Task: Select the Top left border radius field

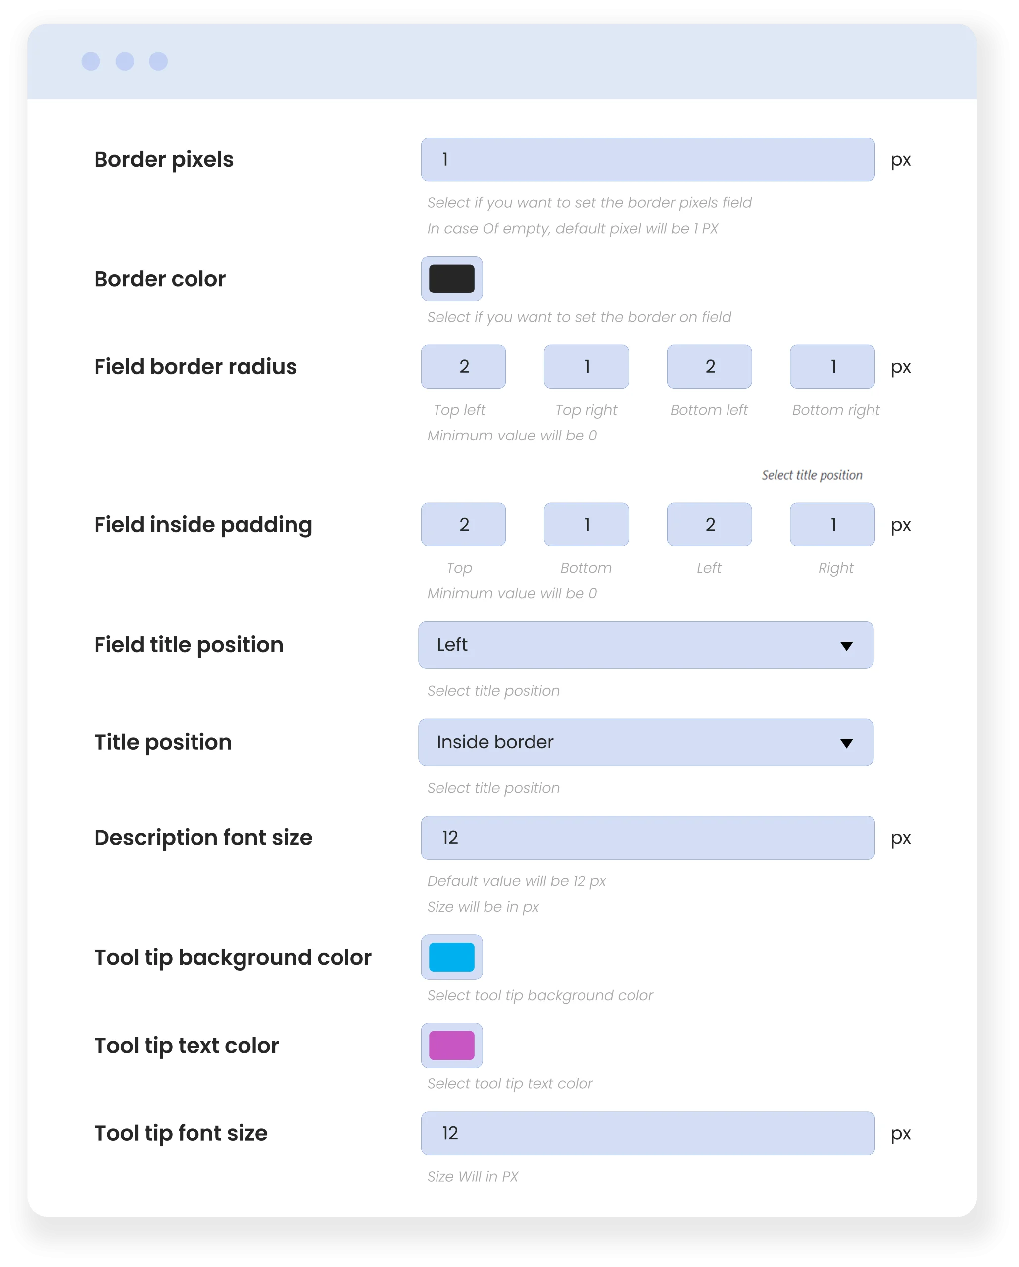Action: [463, 366]
